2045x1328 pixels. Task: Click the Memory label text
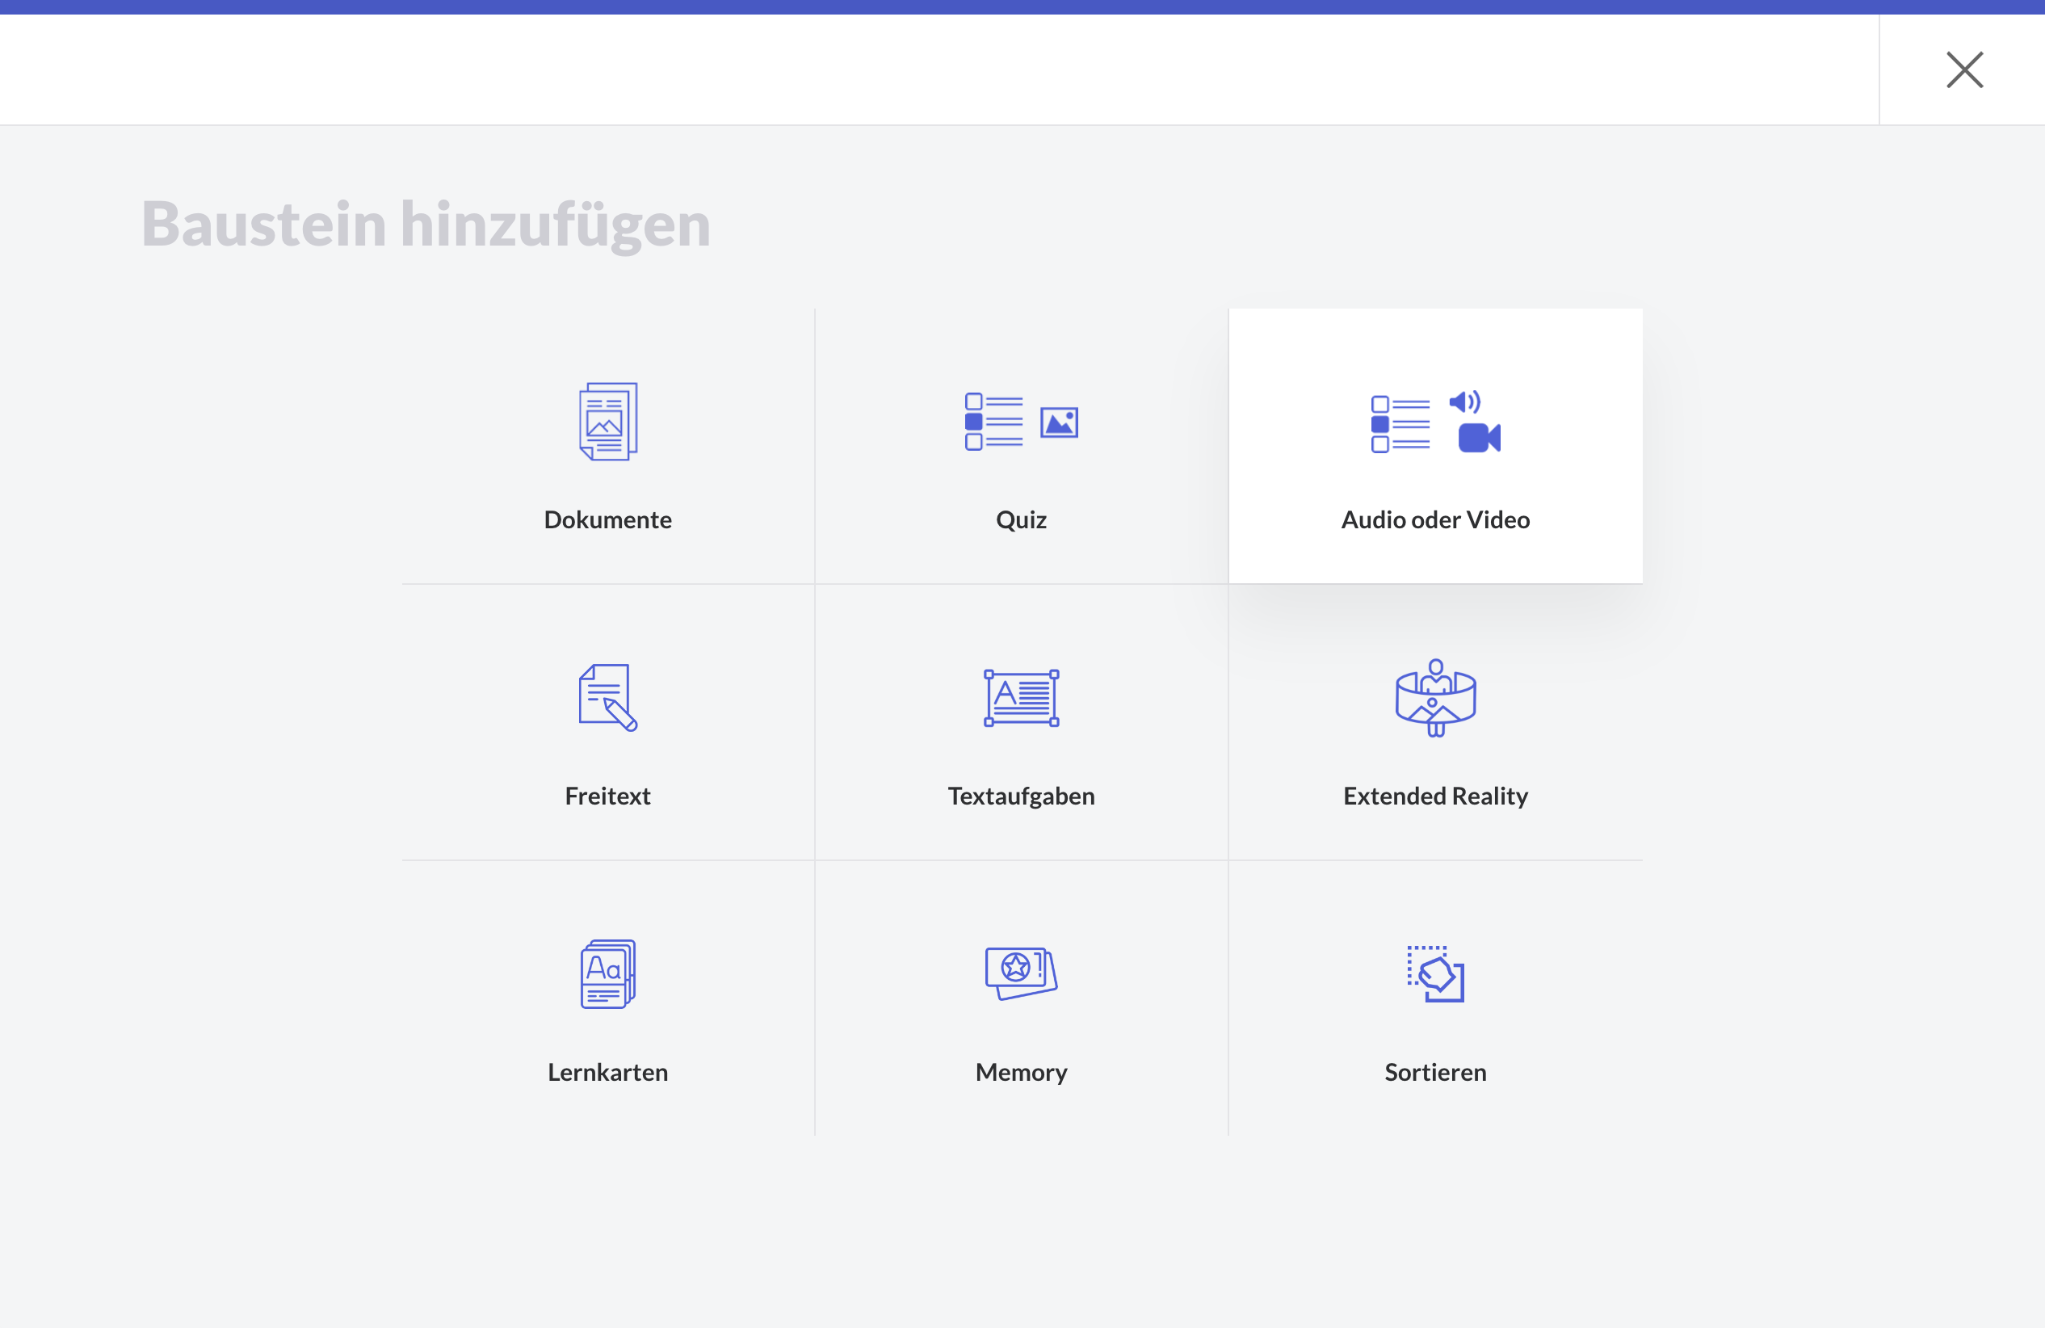1021,1072
